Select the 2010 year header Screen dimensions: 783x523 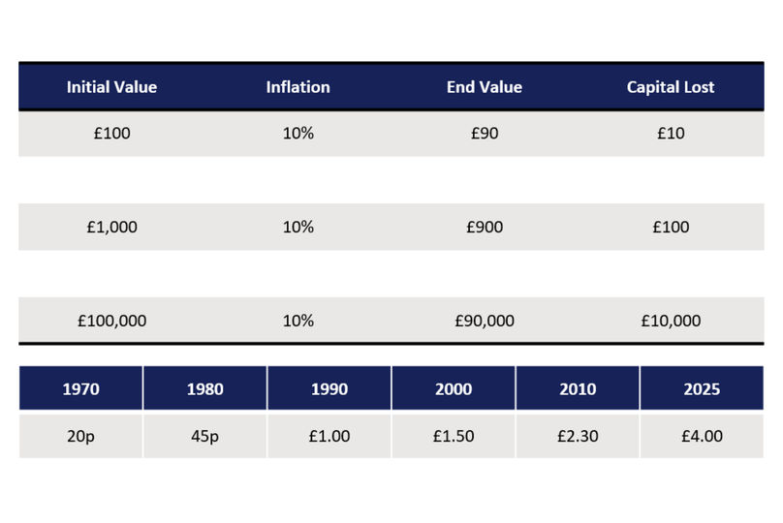tap(578, 389)
